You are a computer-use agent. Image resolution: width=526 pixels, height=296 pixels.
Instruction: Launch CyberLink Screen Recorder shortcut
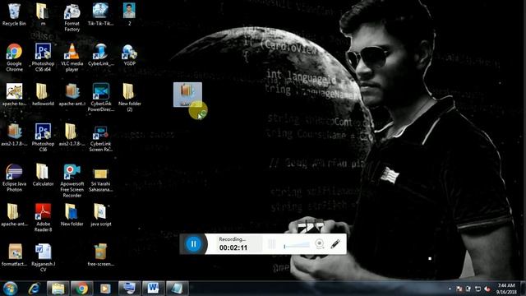point(100,137)
